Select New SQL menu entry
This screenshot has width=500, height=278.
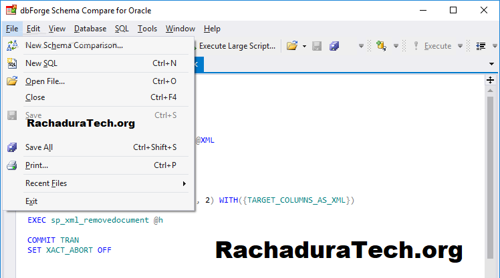click(x=98, y=63)
